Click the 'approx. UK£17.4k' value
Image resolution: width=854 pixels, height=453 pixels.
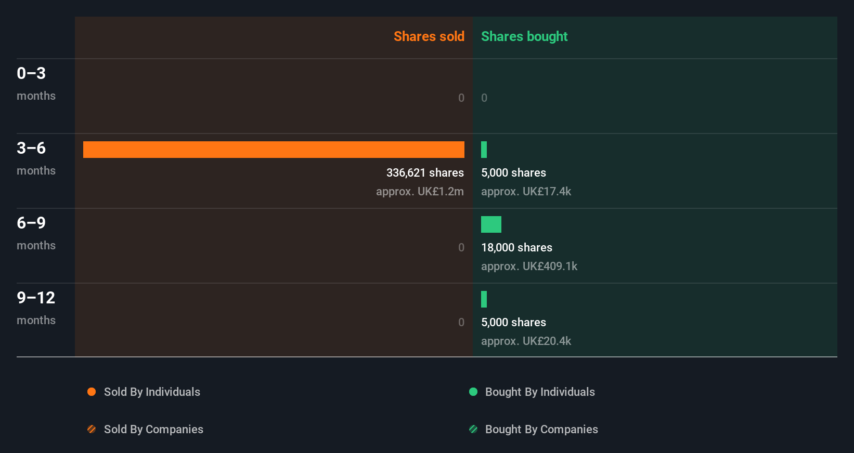[526, 191]
